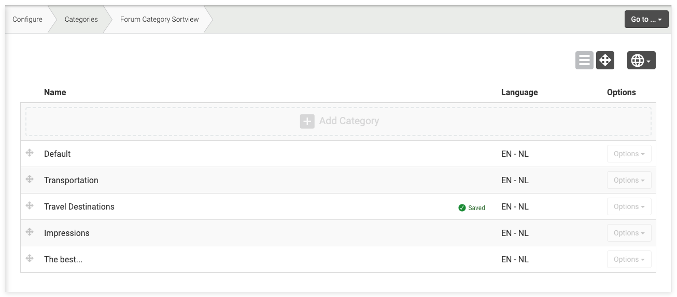Viewport: 677px width, 297px height.
Task: Click the Travel Destinations category name
Action: click(x=79, y=206)
